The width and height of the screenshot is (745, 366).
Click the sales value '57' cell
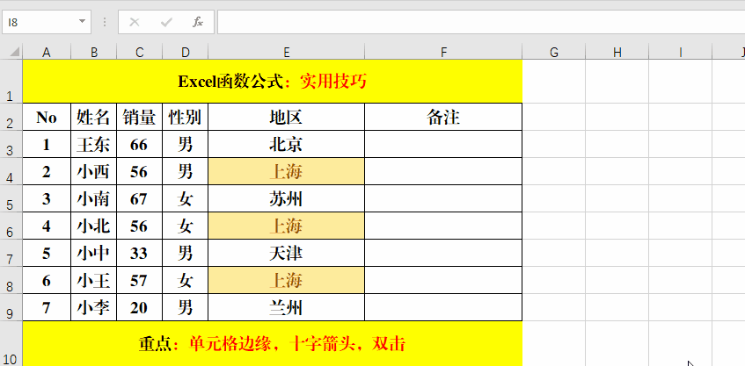click(x=139, y=280)
